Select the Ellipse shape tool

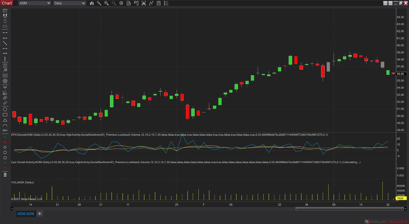click(5, 109)
